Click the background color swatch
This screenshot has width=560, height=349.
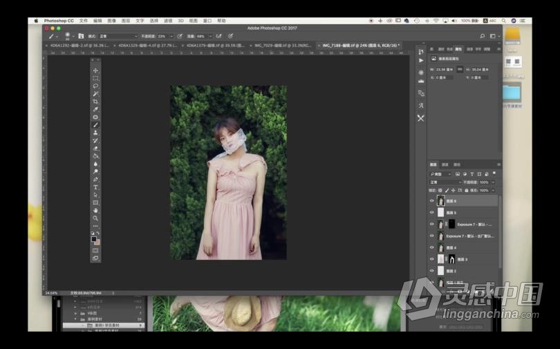(97, 243)
